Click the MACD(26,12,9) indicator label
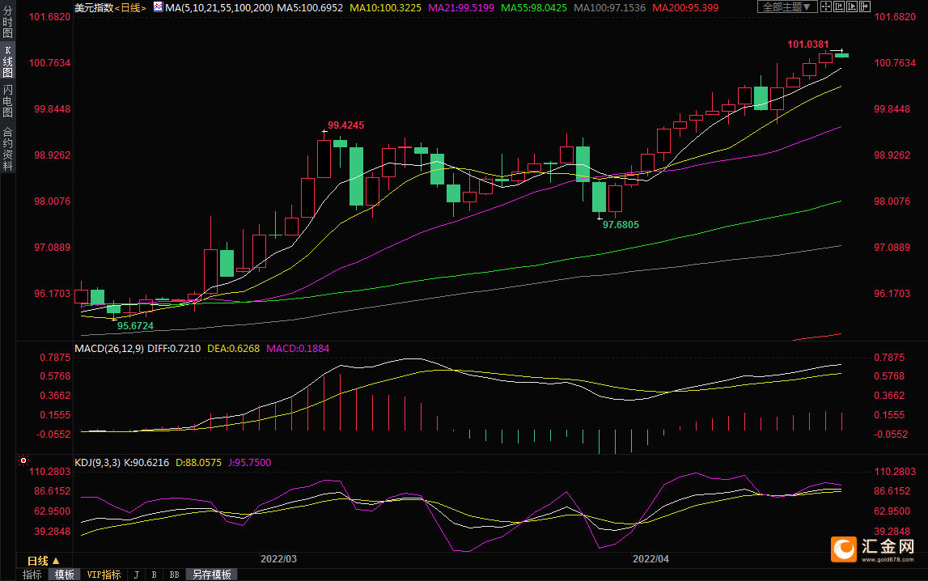Screen dimensions: 928x581 point(108,349)
